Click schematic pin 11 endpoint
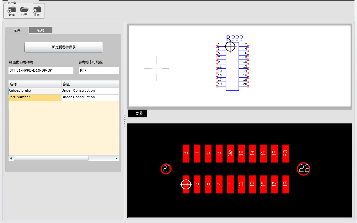This screenshot has height=223, width=357. [x=217, y=69]
